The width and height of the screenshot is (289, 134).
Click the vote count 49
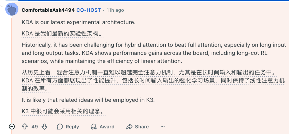pos(35,127)
